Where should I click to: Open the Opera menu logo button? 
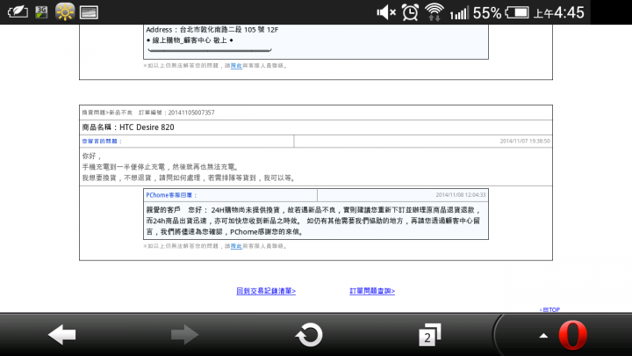click(x=572, y=335)
